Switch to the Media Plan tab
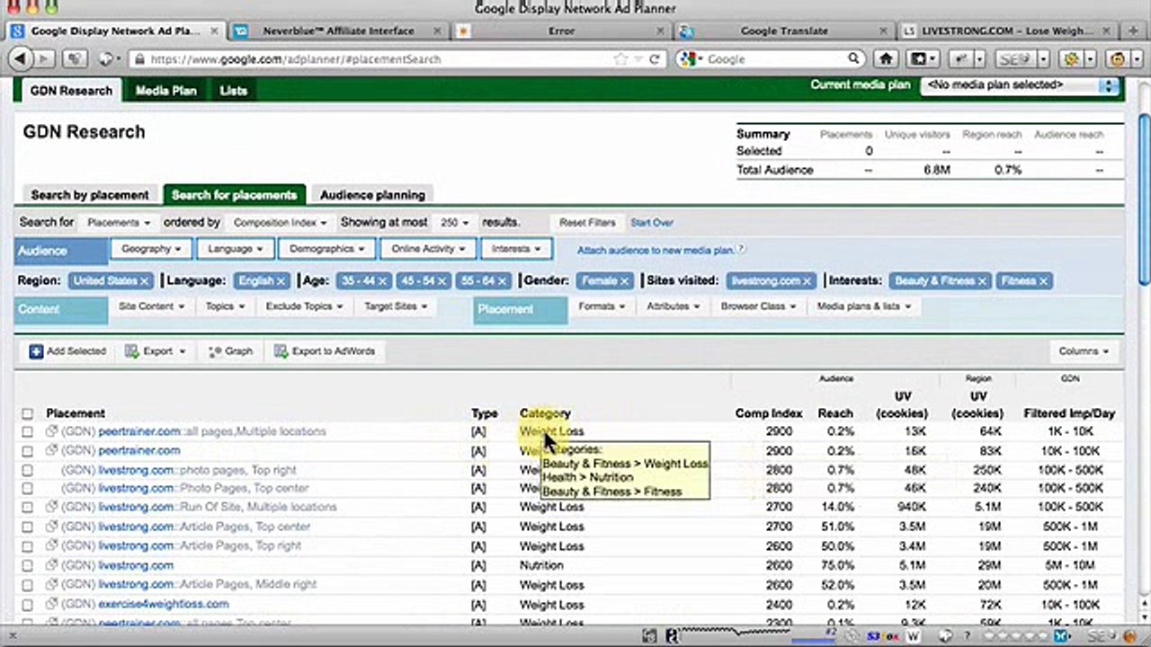This screenshot has height=647, width=1151. tap(166, 91)
